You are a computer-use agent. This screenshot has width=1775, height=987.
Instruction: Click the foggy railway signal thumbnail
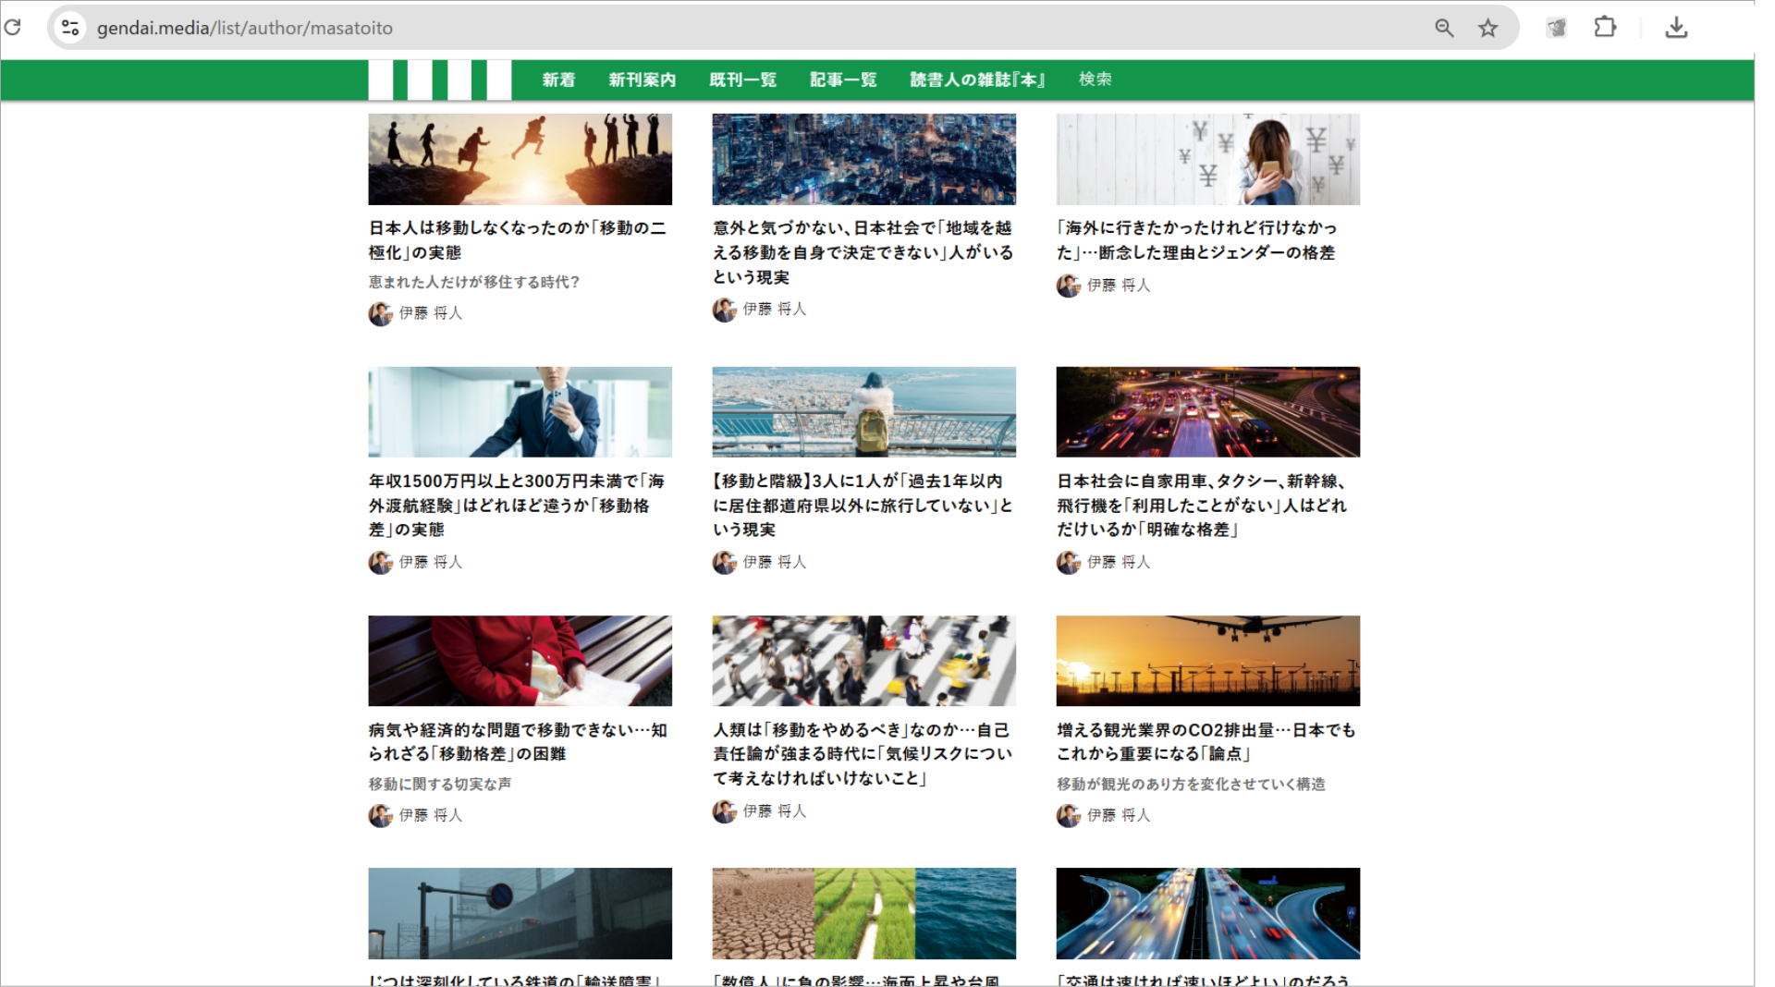tap(520, 913)
